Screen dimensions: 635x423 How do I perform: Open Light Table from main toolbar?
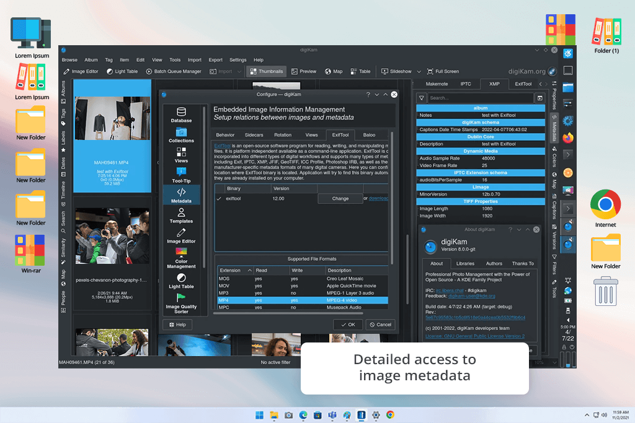[x=122, y=72]
